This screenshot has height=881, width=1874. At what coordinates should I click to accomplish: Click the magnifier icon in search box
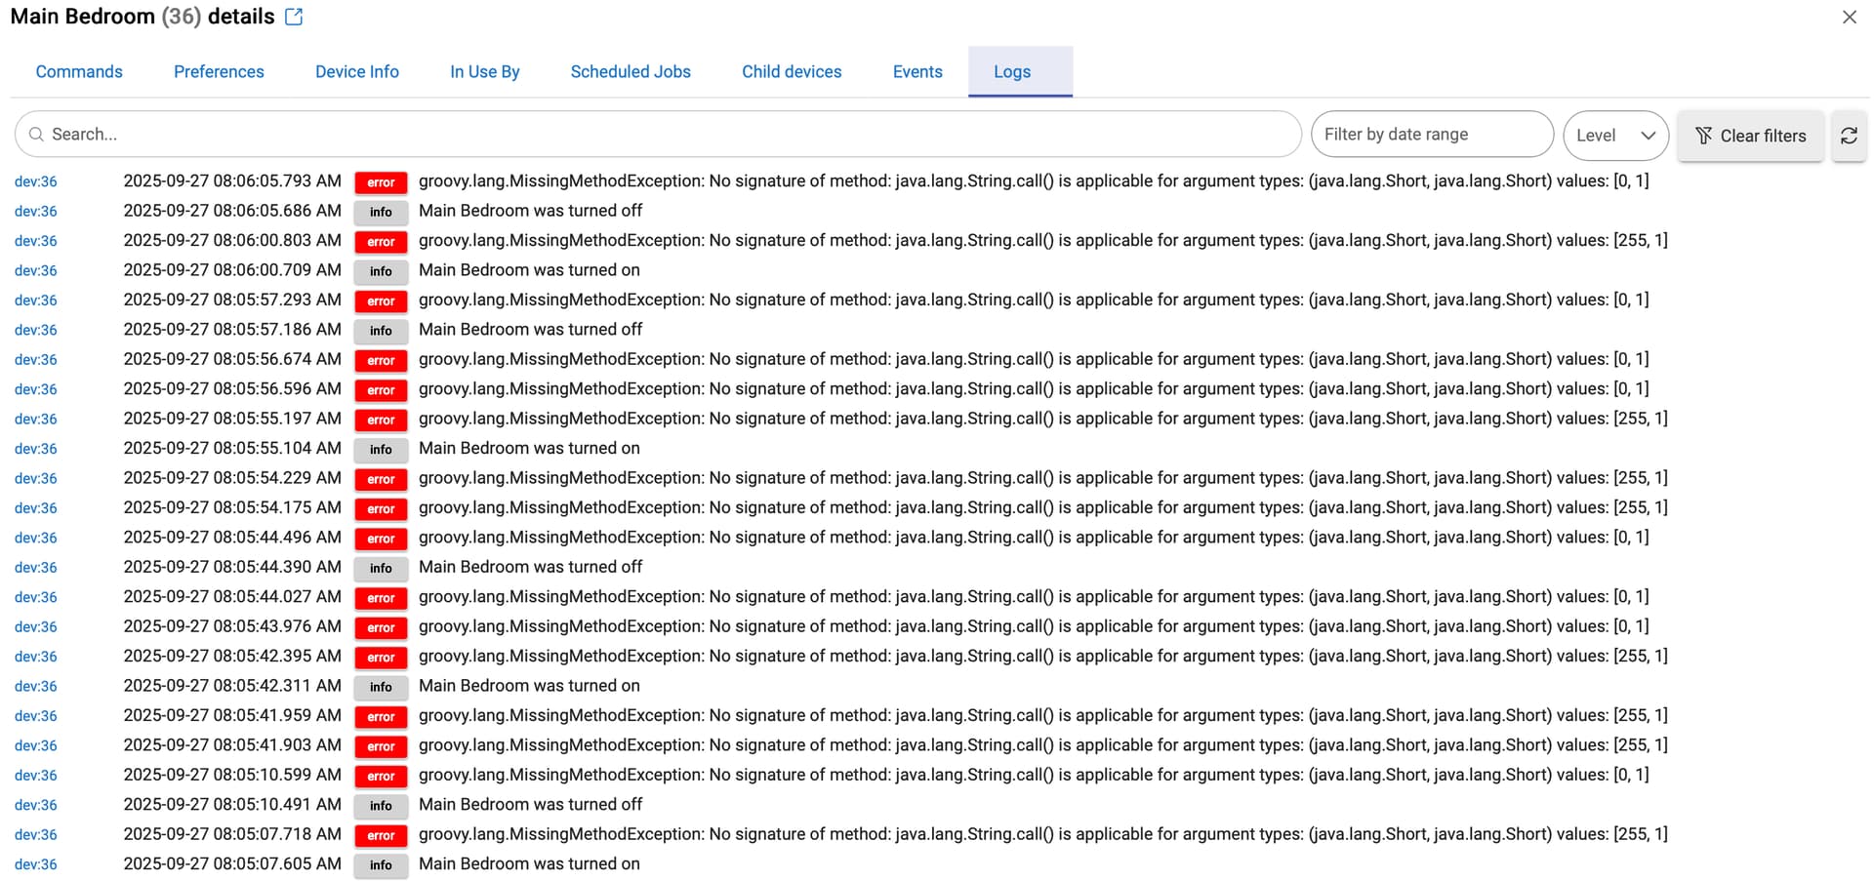pos(36,135)
